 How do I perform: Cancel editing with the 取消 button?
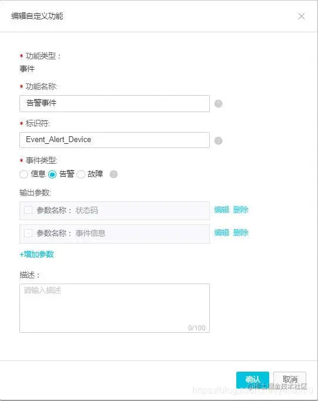coord(290,380)
